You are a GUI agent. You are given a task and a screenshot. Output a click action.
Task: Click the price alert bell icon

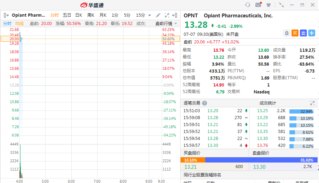coord(287,33)
